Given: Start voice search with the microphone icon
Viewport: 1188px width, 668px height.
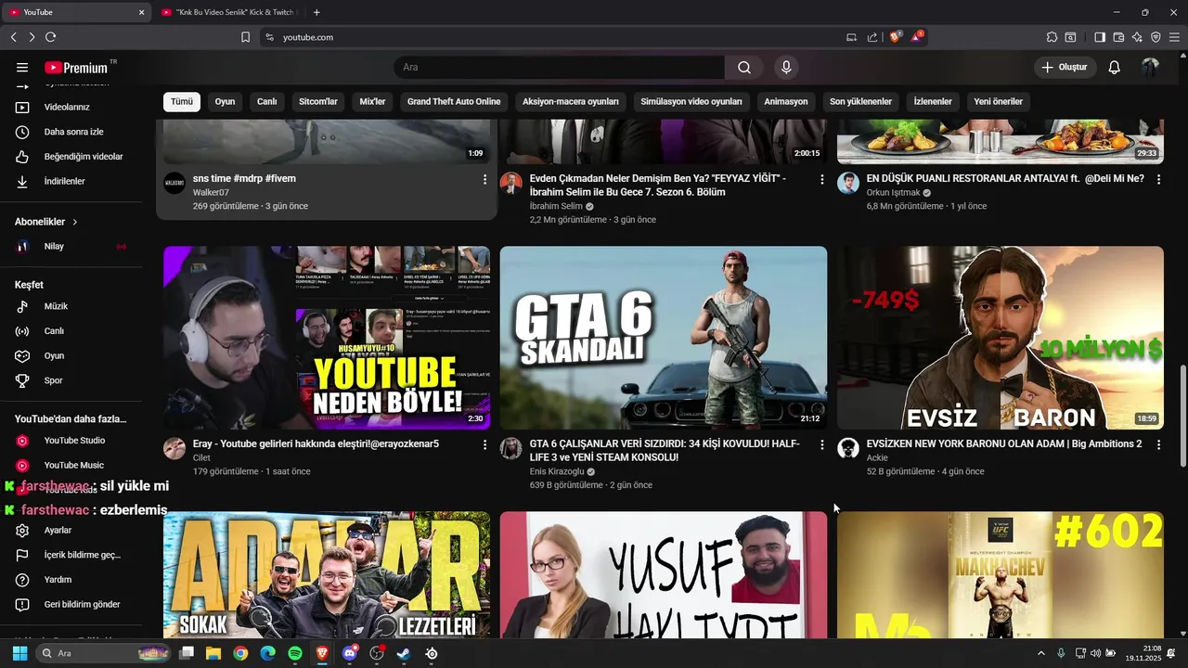Looking at the screenshot, I should click(786, 67).
